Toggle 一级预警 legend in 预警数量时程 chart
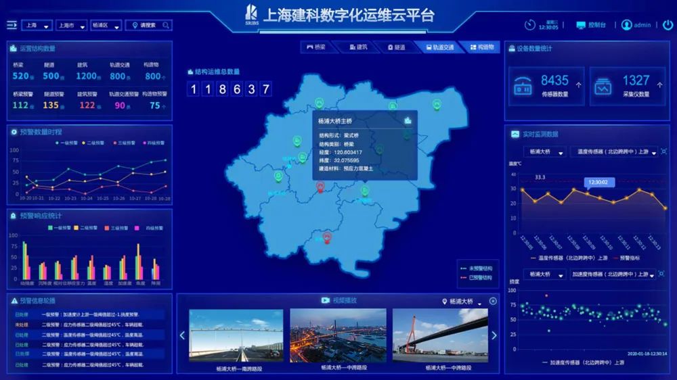677x380 pixels. coord(67,143)
